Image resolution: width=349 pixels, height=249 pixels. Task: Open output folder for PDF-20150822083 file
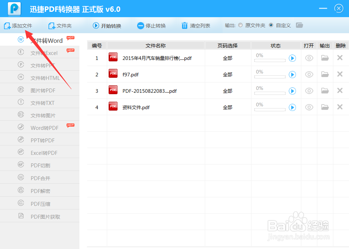pos(325,91)
